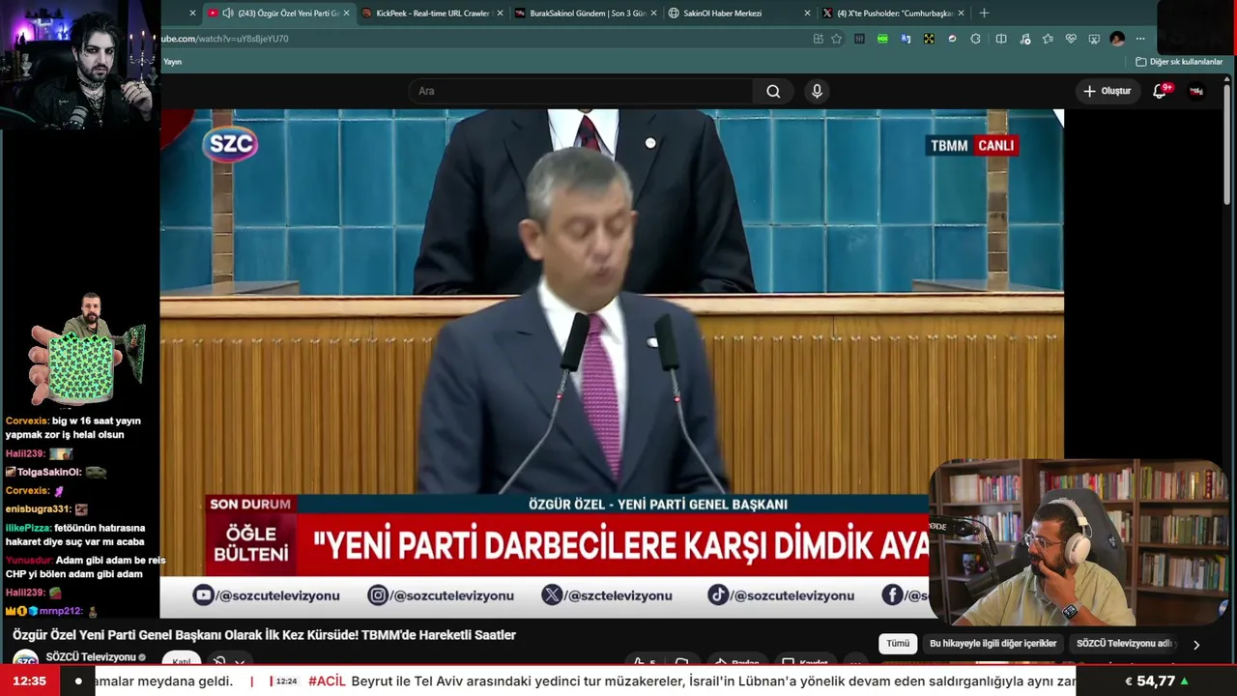Open a new browser tab
The height and width of the screenshot is (696, 1237).
point(984,14)
